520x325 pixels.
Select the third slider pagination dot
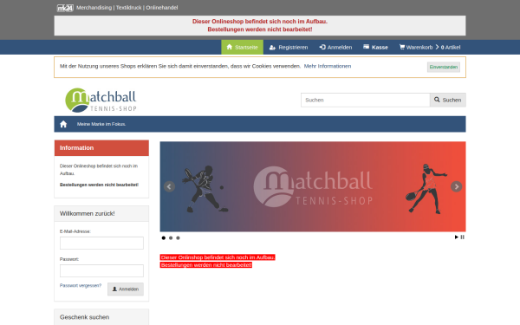(178, 237)
